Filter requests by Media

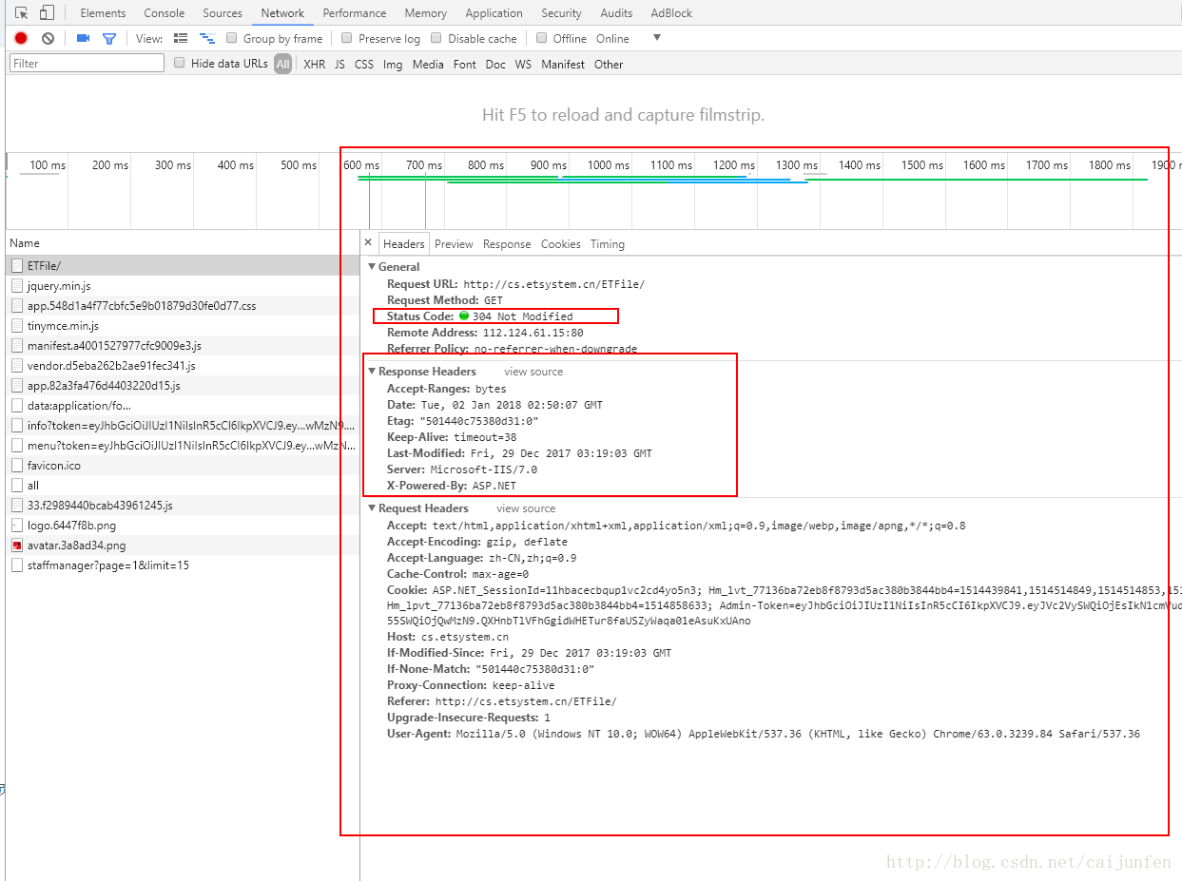tap(428, 64)
